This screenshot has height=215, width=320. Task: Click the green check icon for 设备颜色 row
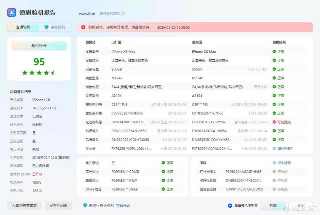pyautogui.click(x=274, y=60)
